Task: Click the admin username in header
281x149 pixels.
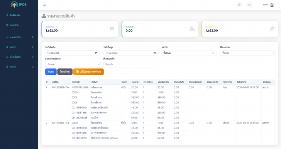Action: click(x=266, y=5)
